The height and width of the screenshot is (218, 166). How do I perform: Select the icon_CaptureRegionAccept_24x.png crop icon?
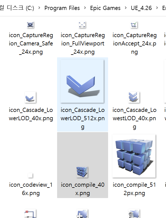(134, 25)
